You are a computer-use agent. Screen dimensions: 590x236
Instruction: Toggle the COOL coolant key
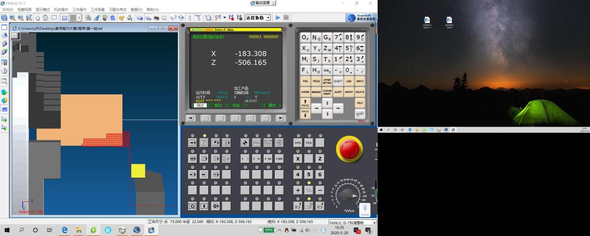[298, 143]
